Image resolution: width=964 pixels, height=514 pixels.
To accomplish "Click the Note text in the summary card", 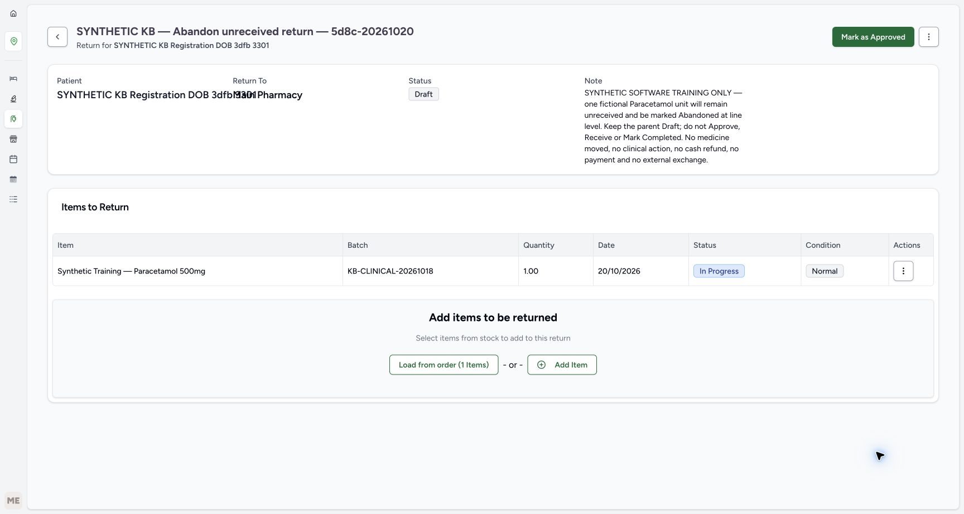I will pyautogui.click(x=663, y=126).
